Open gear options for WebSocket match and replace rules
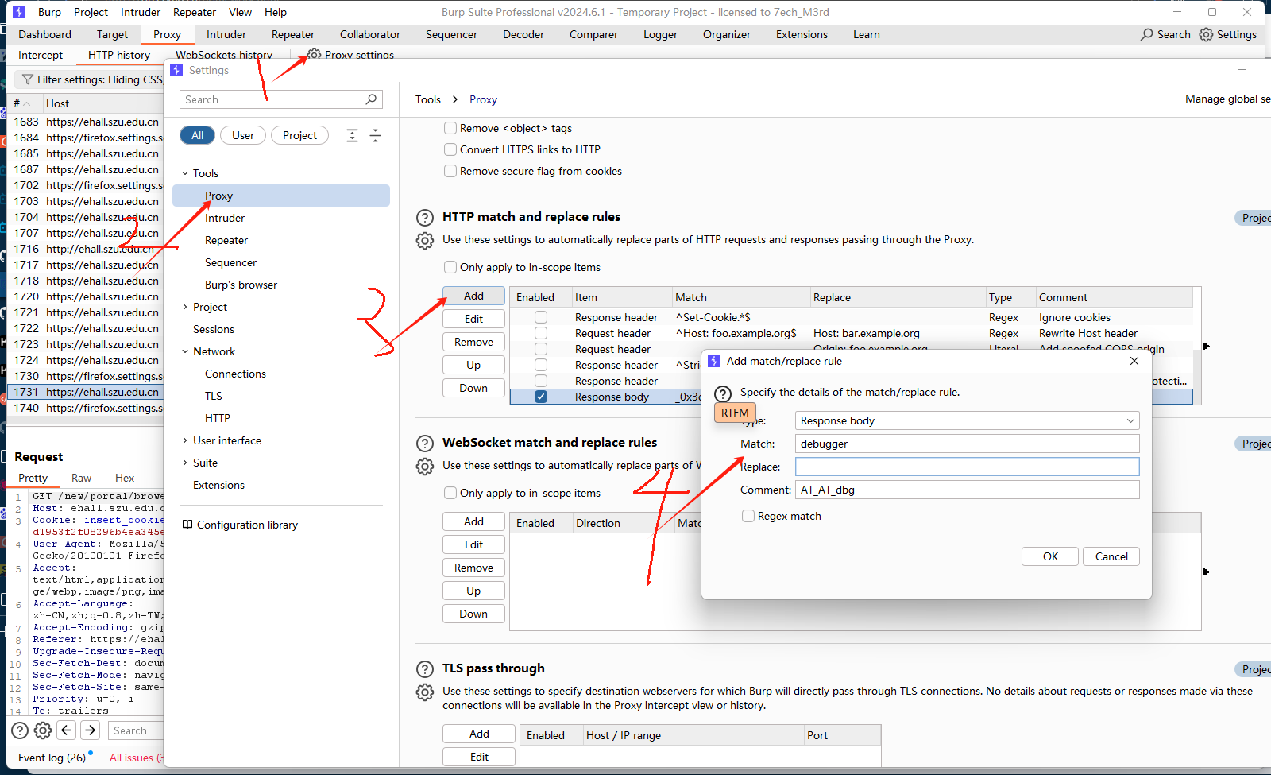Screen dimensions: 1271x775 (425, 466)
